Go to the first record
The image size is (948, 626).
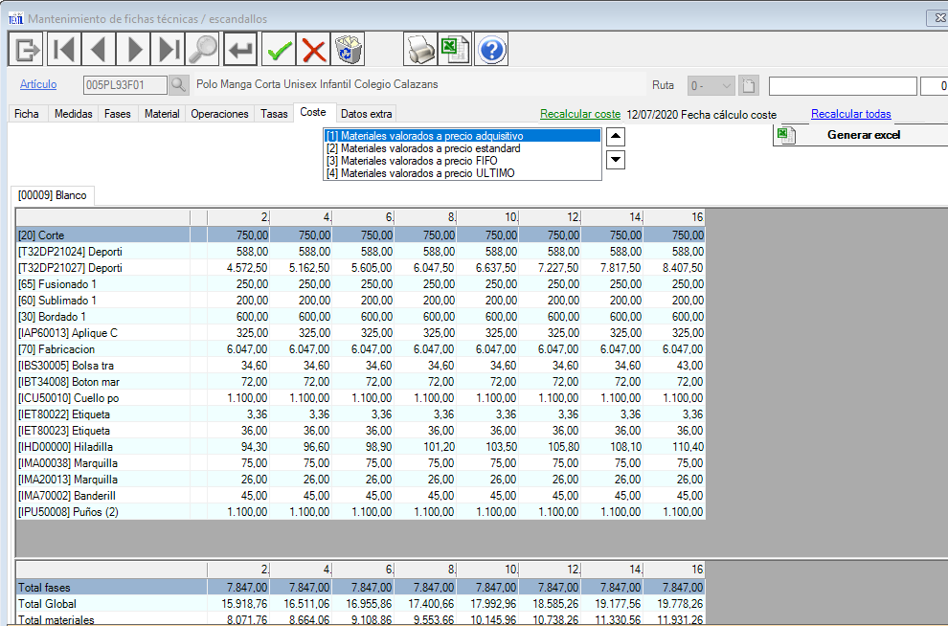click(x=63, y=48)
